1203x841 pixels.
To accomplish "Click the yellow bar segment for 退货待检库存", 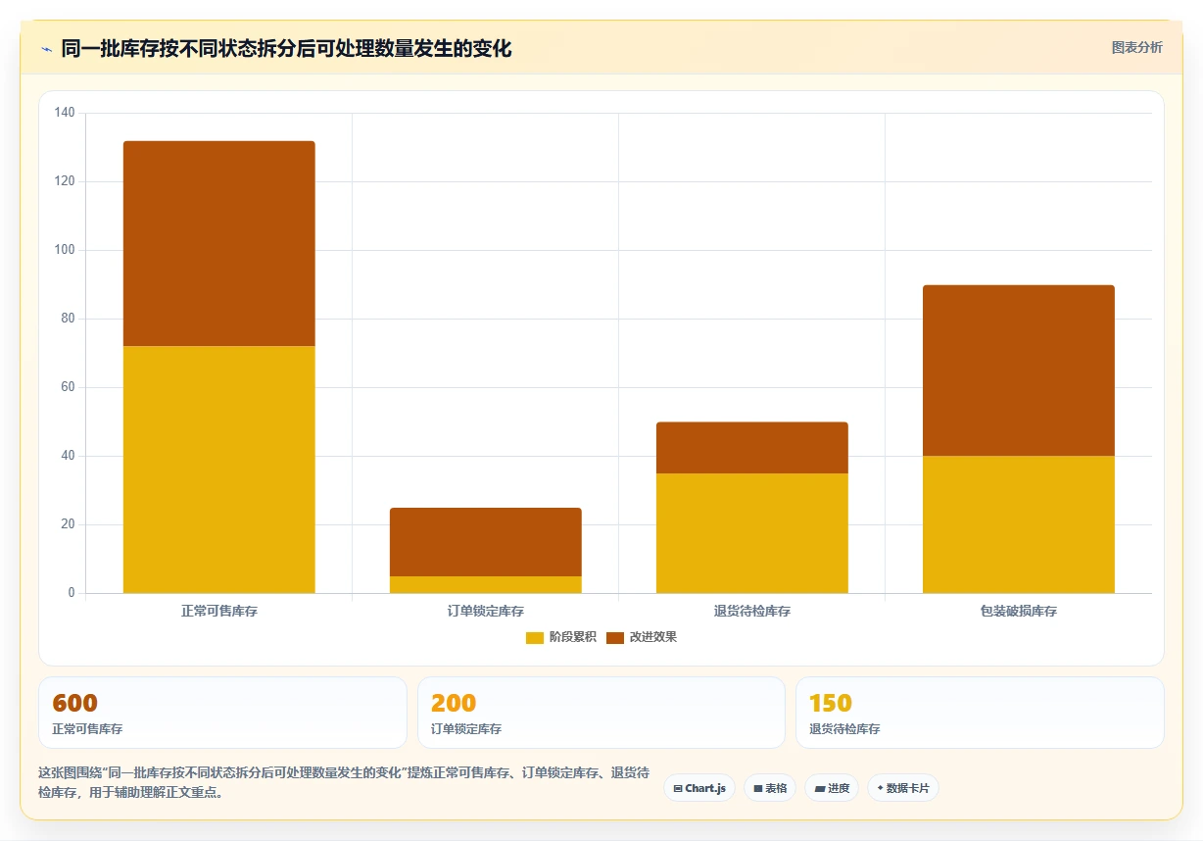I will point(752,533).
